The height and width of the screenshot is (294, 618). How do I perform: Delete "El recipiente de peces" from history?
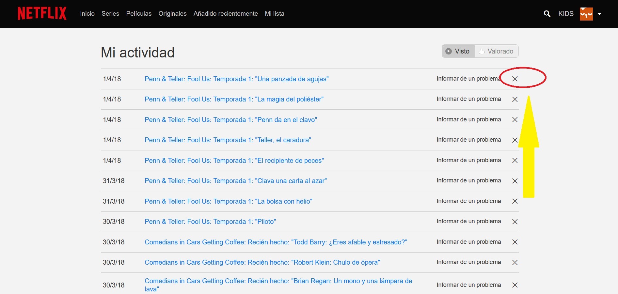click(515, 161)
